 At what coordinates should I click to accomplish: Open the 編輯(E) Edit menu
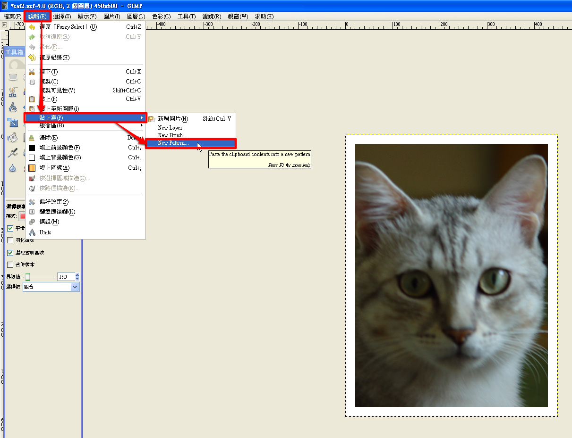37,17
